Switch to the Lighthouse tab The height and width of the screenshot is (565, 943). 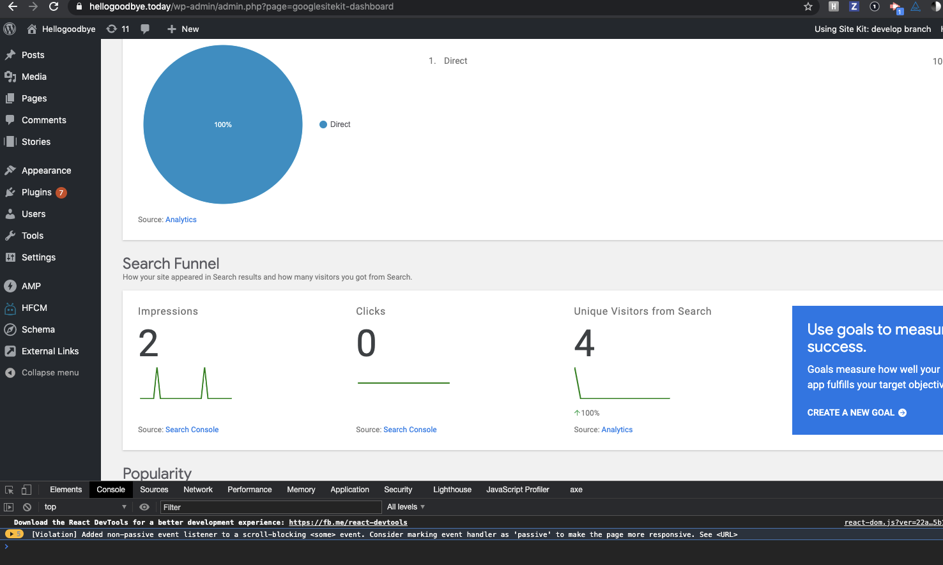tap(452, 490)
